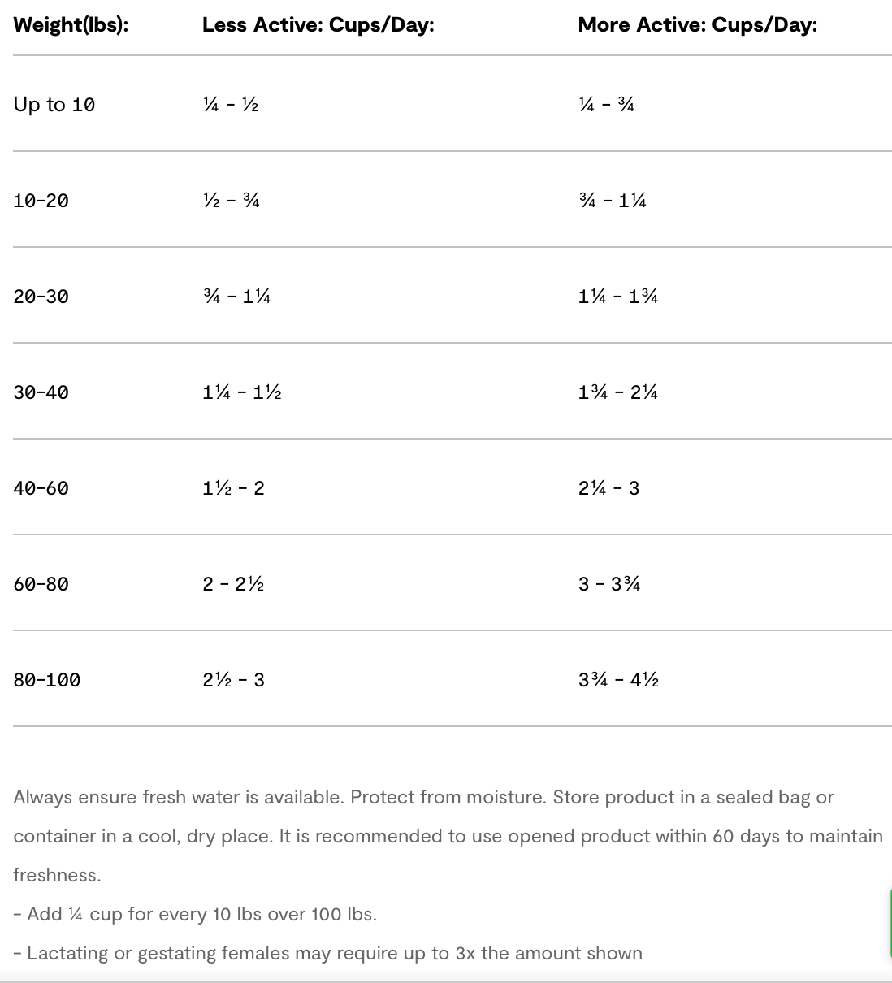Select the "Up to 10" weight cell
This screenshot has height=983, width=892.
pos(54,105)
